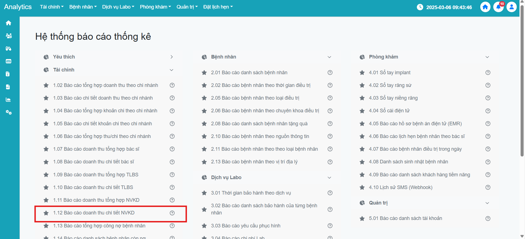The height and width of the screenshot is (239, 525).
Task: Click the chart icon in left sidebar
Action: (9, 100)
